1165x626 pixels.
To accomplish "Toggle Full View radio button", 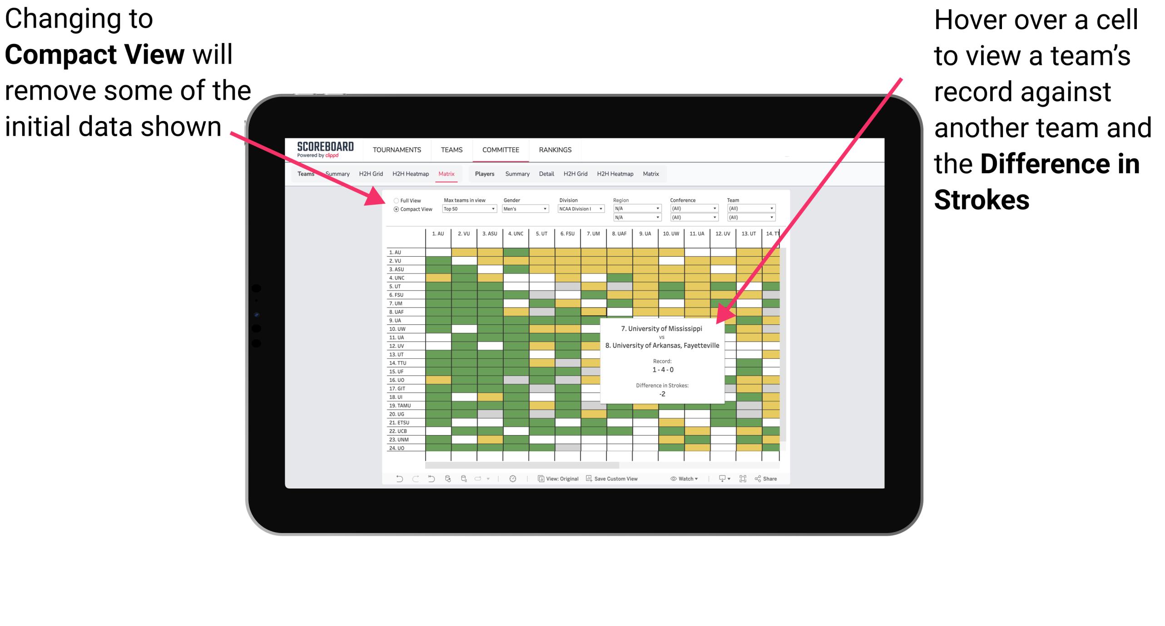I will click(395, 200).
